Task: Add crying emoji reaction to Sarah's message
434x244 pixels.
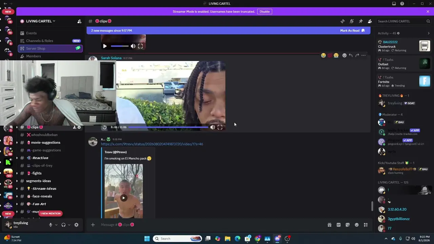Action: [x=336, y=55]
